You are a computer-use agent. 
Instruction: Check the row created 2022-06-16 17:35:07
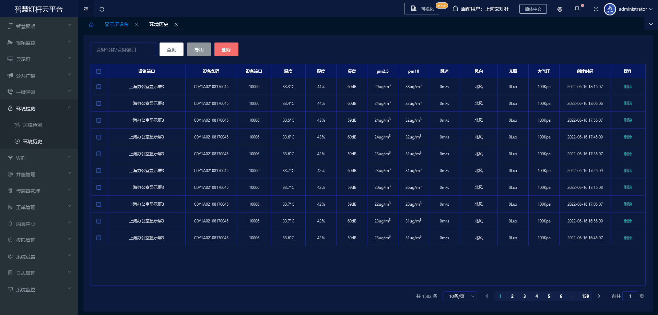pos(99,154)
